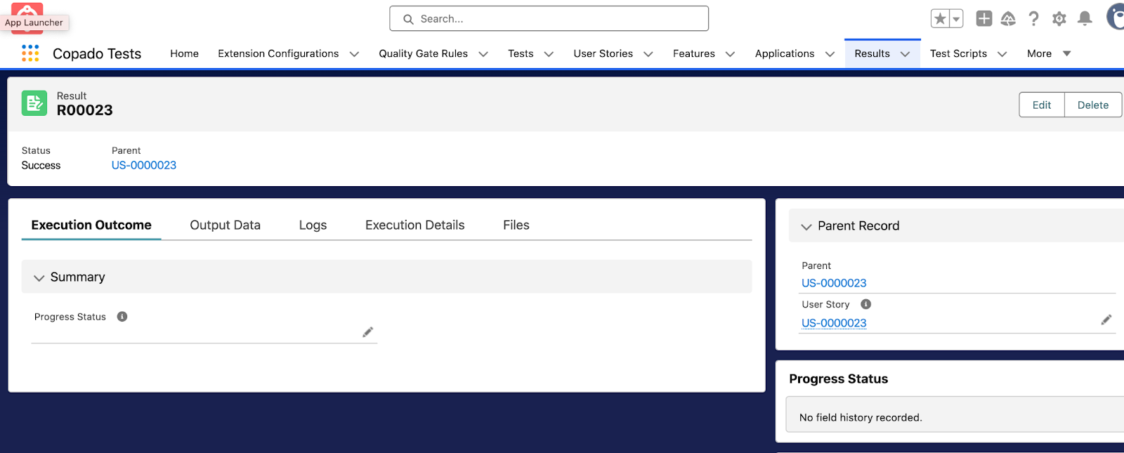Open the Applications tab
This screenshot has height=453, width=1124.
point(785,53)
